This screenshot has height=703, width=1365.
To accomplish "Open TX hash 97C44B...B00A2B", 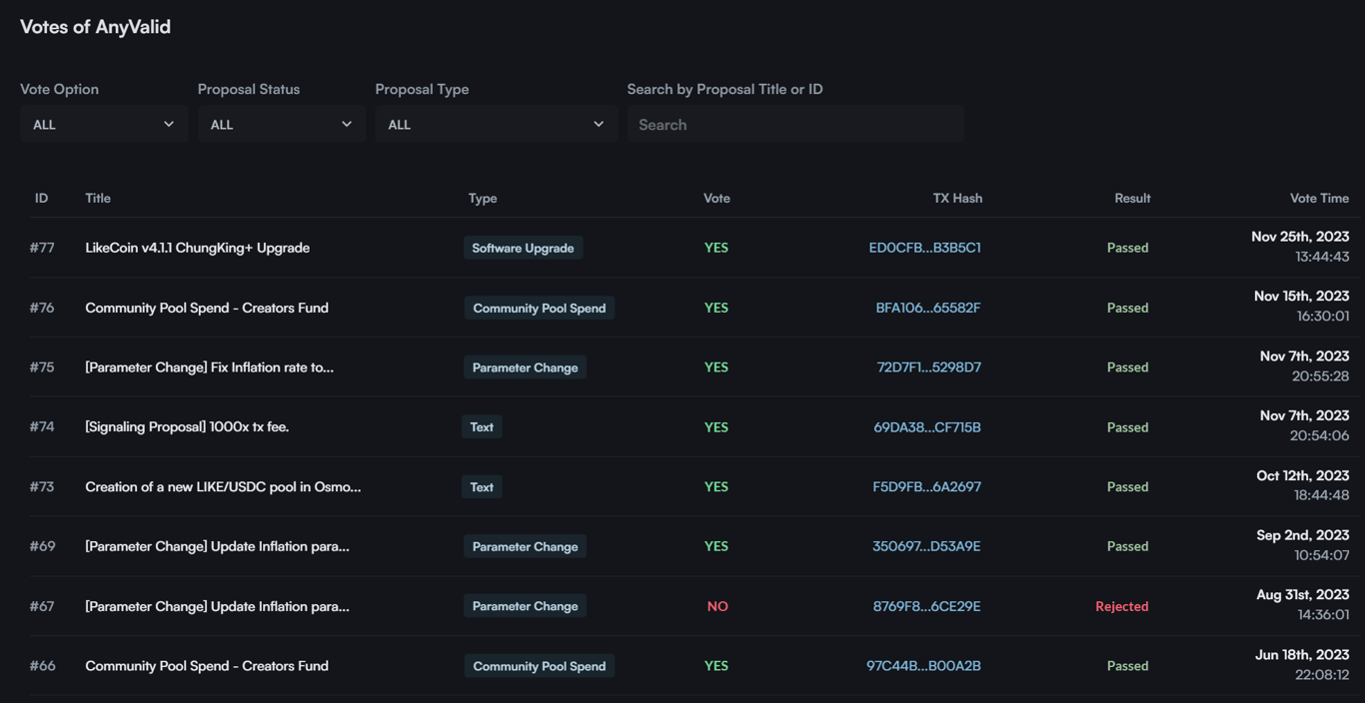I will (x=924, y=666).
